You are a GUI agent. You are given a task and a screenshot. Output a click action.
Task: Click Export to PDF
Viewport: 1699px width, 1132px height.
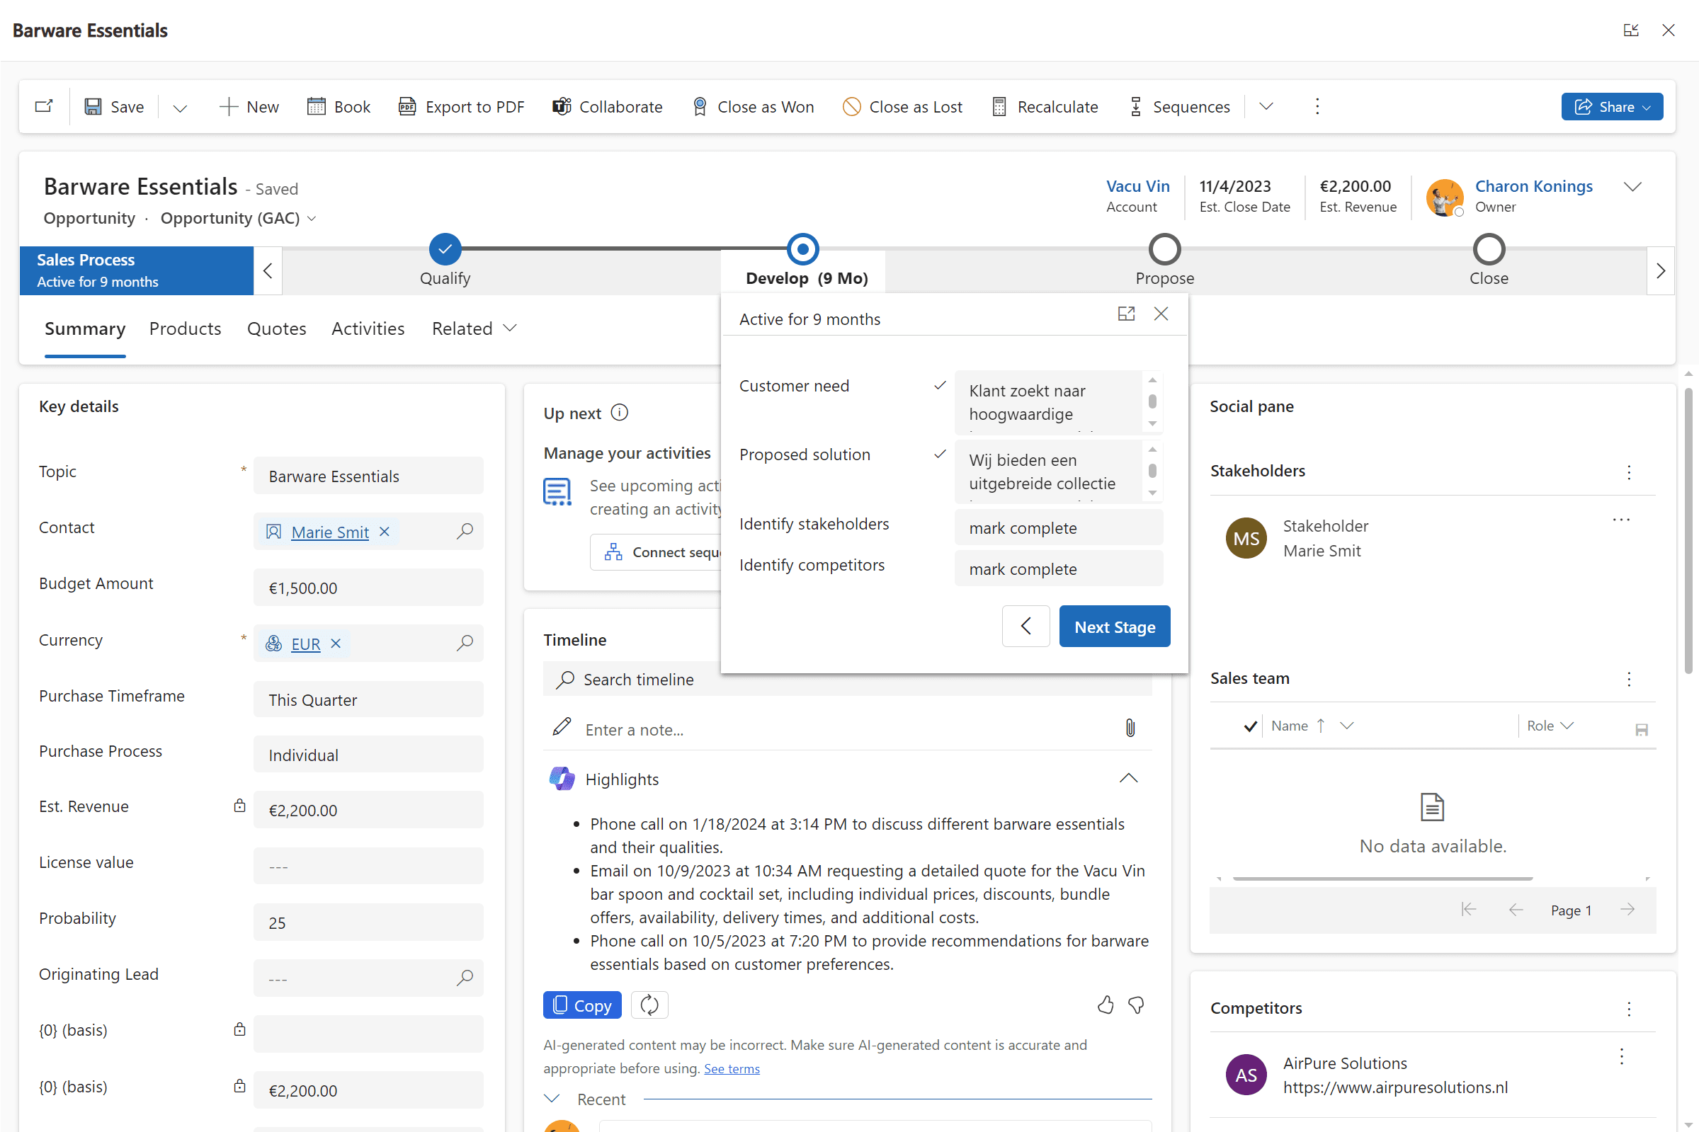(461, 107)
